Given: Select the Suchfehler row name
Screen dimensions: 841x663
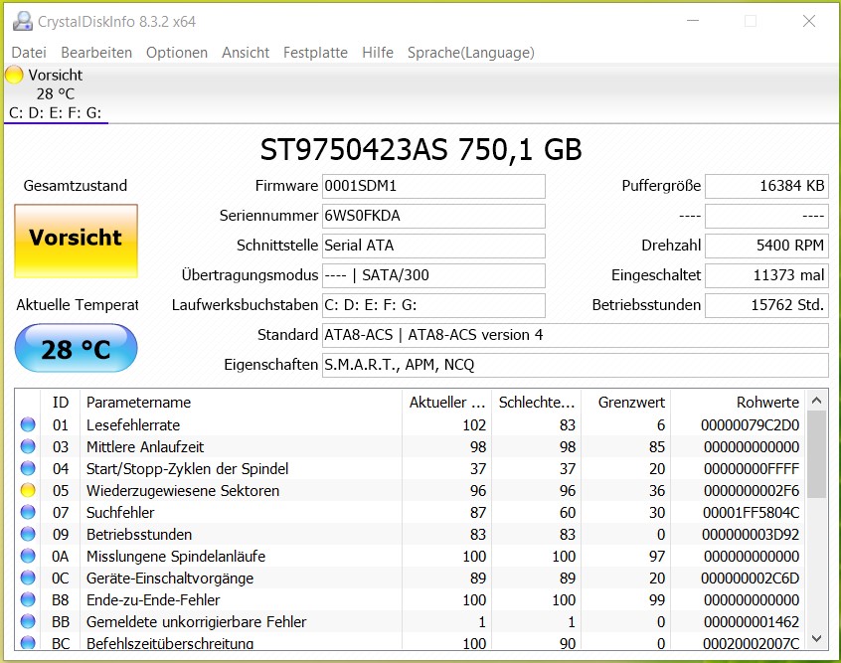Looking at the screenshot, I should click(x=120, y=513).
